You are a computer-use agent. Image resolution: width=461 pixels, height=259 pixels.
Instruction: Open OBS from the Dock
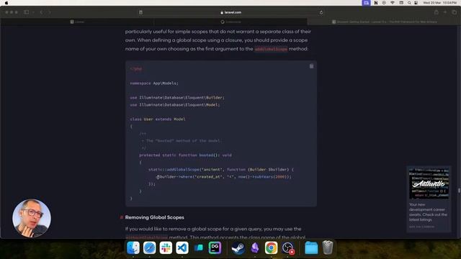coord(288,247)
